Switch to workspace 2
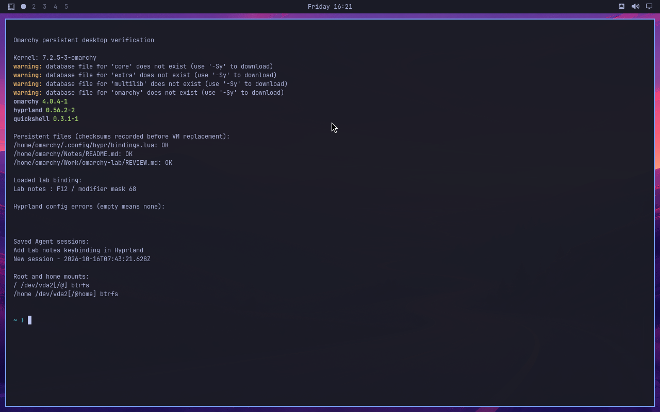The height and width of the screenshot is (412, 660). [34, 7]
